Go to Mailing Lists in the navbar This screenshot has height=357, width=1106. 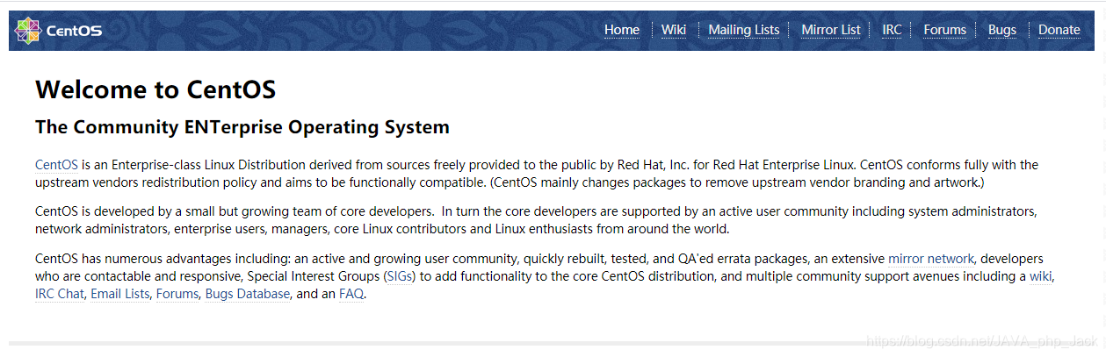(744, 30)
